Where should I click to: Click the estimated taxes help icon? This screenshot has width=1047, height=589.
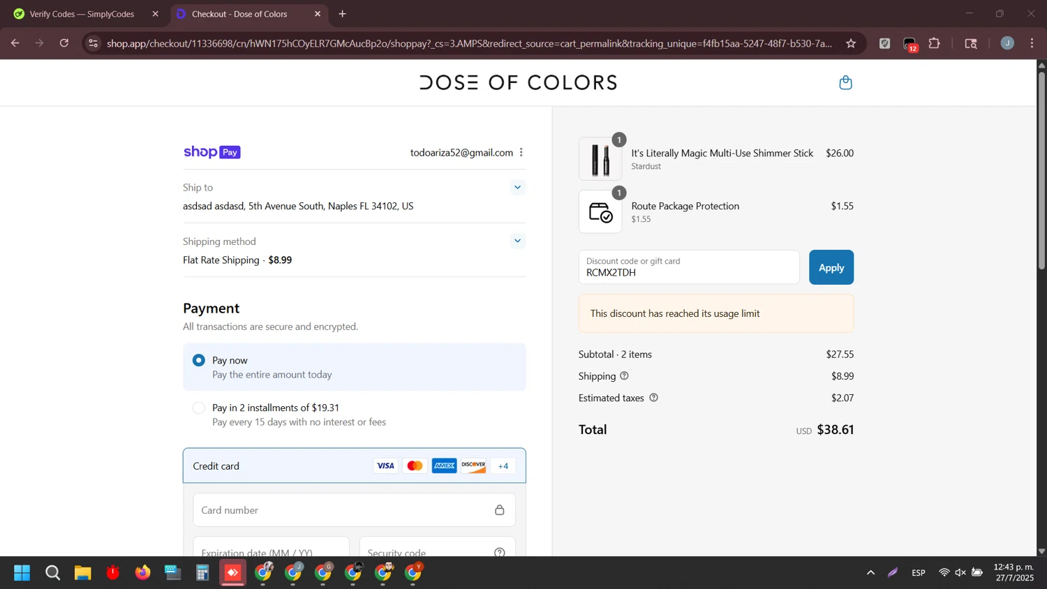(653, 398)
